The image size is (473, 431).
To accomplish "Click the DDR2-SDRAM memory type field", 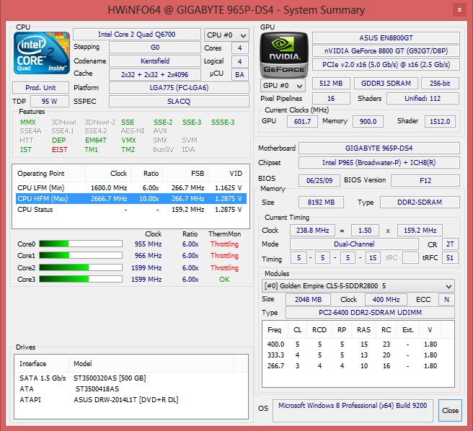I will 420,202.
